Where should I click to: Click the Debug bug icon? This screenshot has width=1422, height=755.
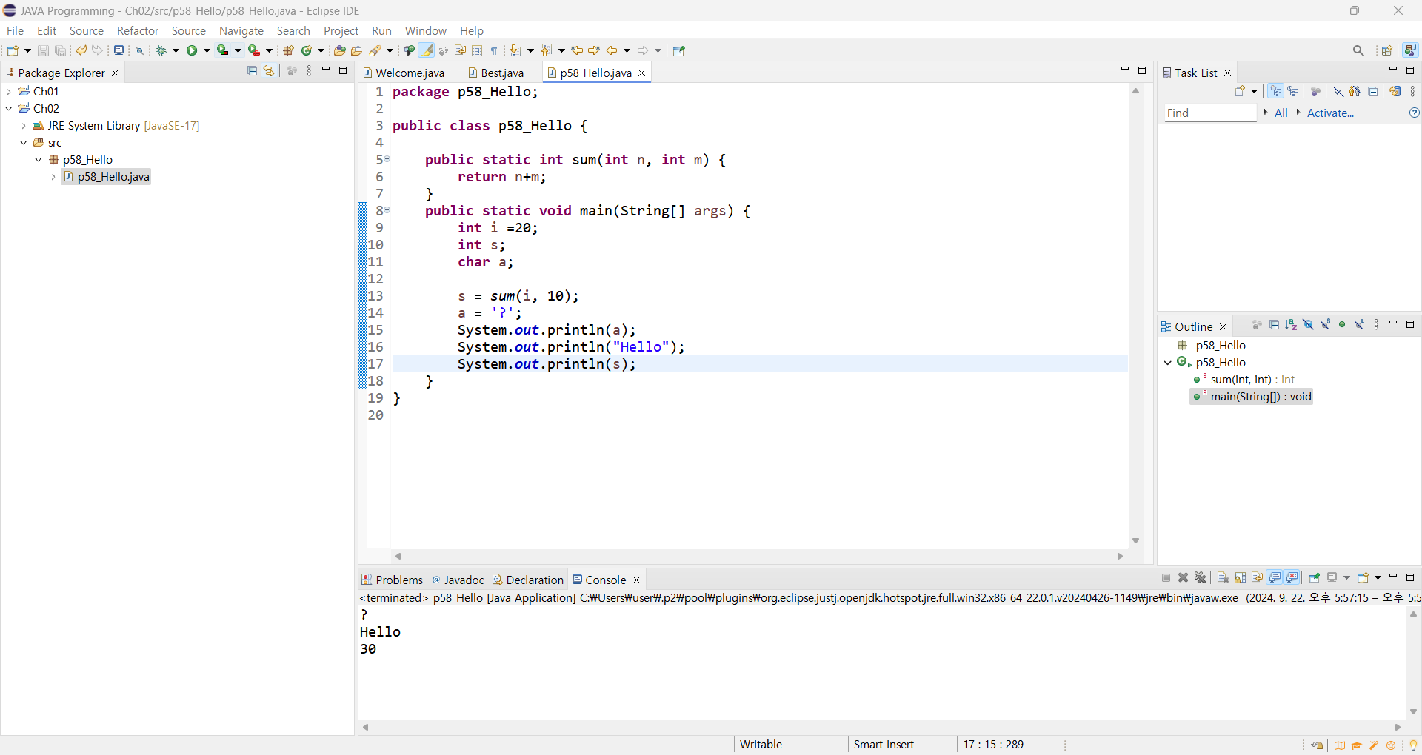coord(161,50)
